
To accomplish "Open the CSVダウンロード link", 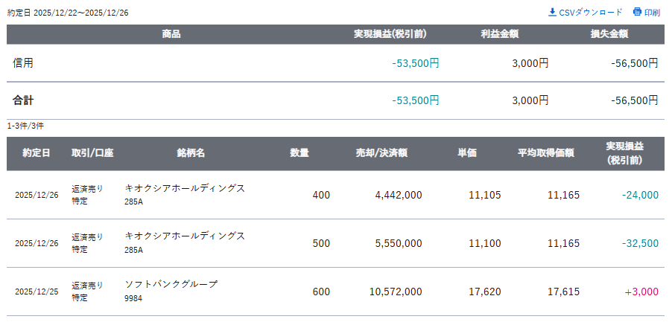I will coord(590,12).
